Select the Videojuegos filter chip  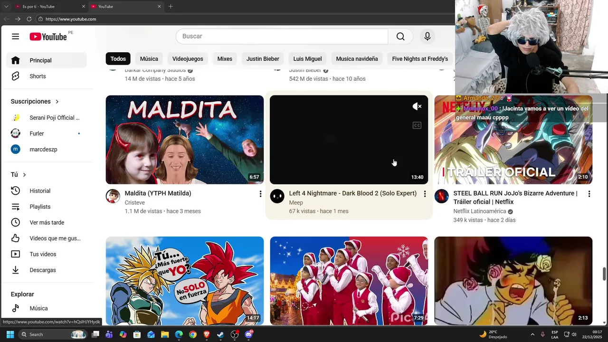pos(188,59)
